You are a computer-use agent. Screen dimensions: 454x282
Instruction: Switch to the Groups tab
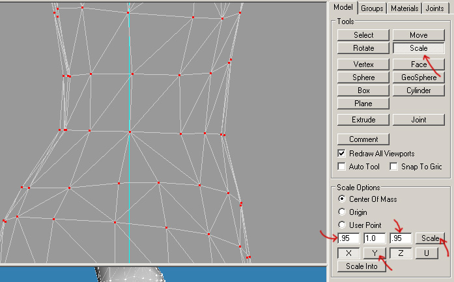click(372, 8)
